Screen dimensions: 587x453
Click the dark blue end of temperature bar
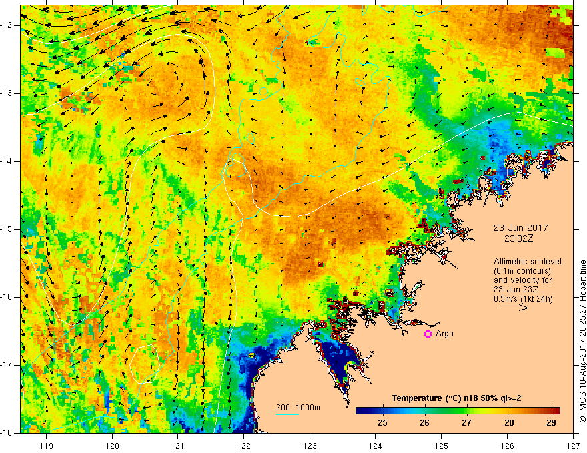362,411
